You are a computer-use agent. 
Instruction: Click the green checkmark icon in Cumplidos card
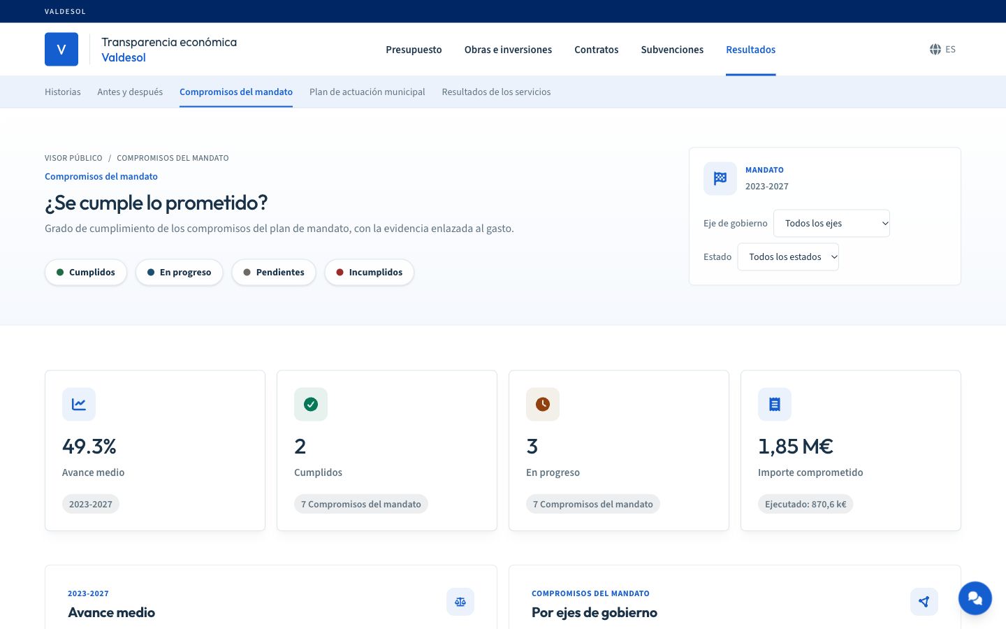point(311,404)
